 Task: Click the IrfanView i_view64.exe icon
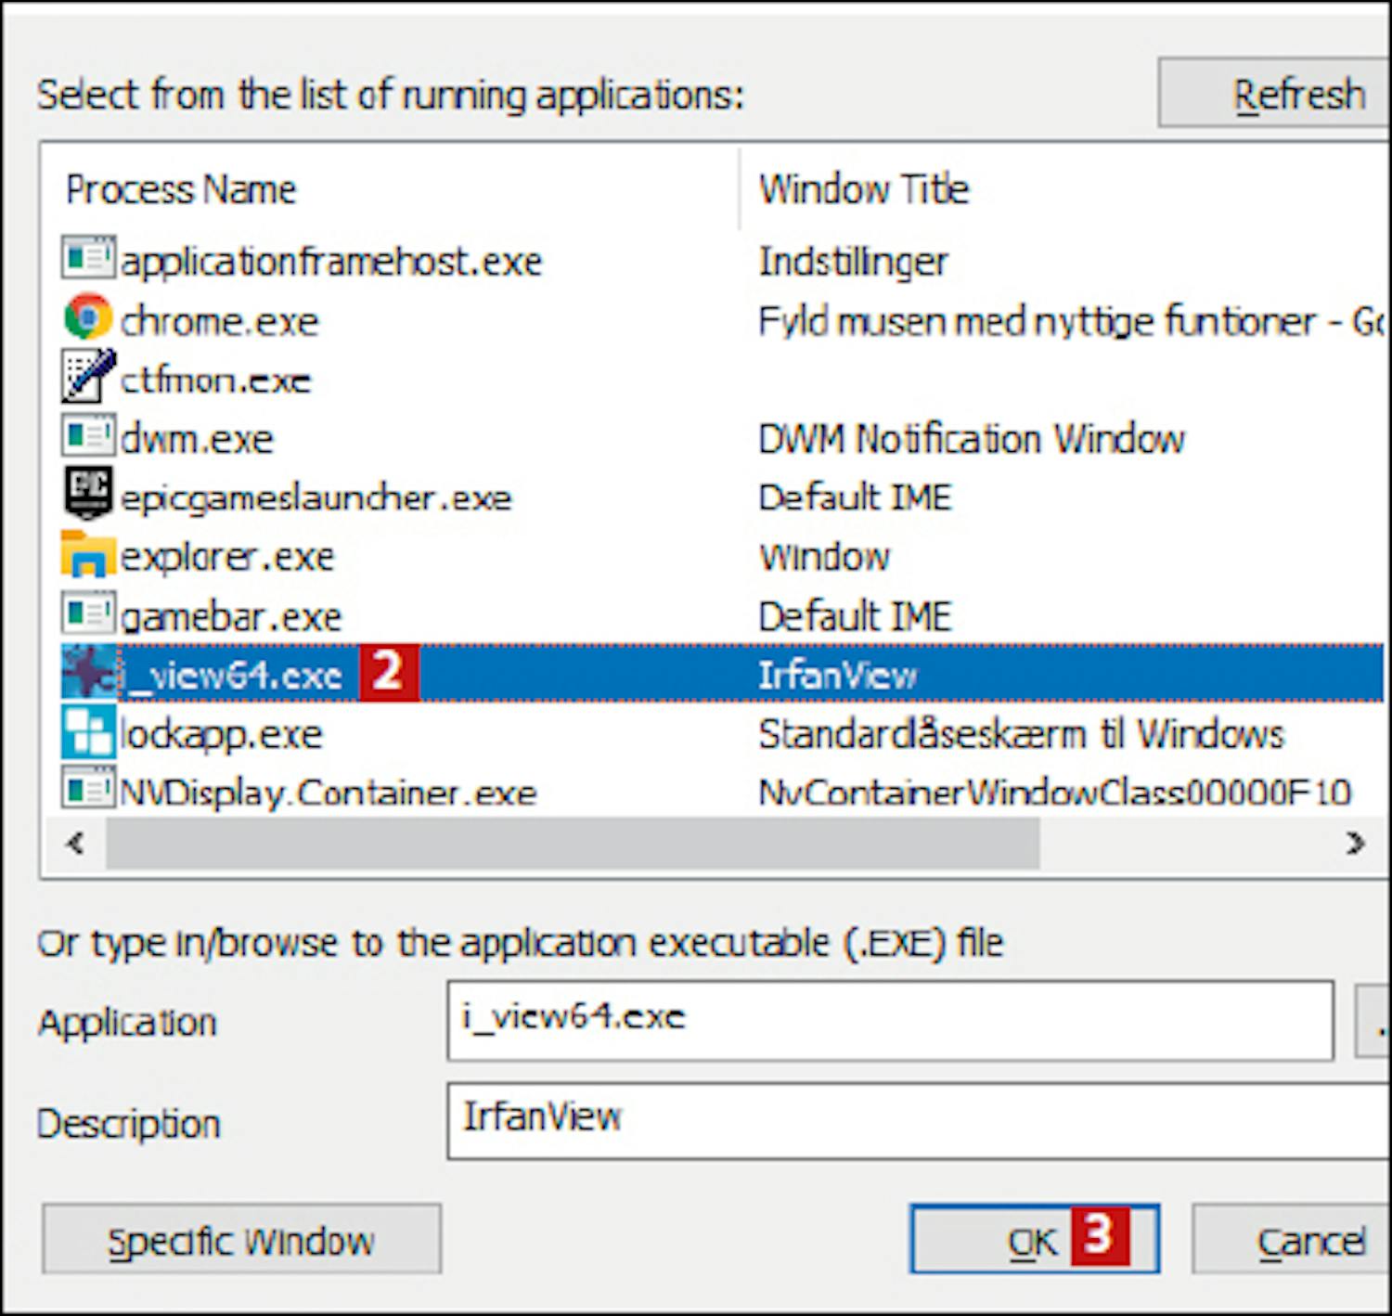pos(88,671)
